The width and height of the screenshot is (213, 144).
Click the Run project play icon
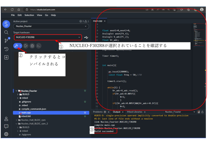[x=26, y=46]
